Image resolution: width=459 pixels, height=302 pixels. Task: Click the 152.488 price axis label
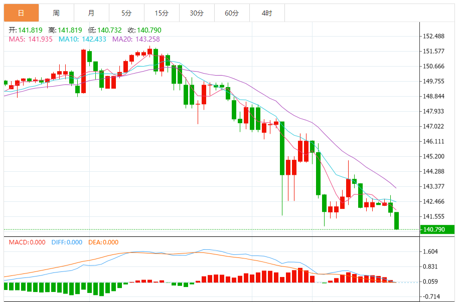click(x=433, y=36)
